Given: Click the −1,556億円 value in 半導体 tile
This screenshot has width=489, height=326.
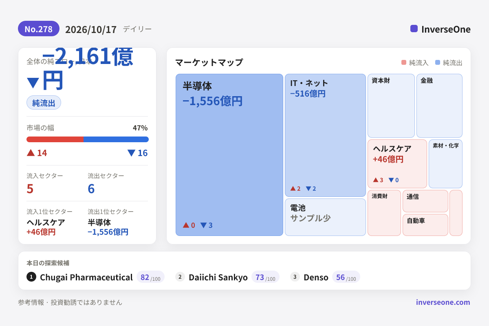Looking at the screenshot, I should click(213, 101).
